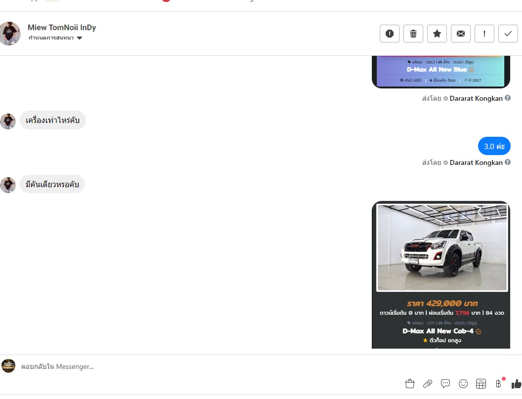
Task: Mark conversation done with checkmark button
Action: [508, 34]
